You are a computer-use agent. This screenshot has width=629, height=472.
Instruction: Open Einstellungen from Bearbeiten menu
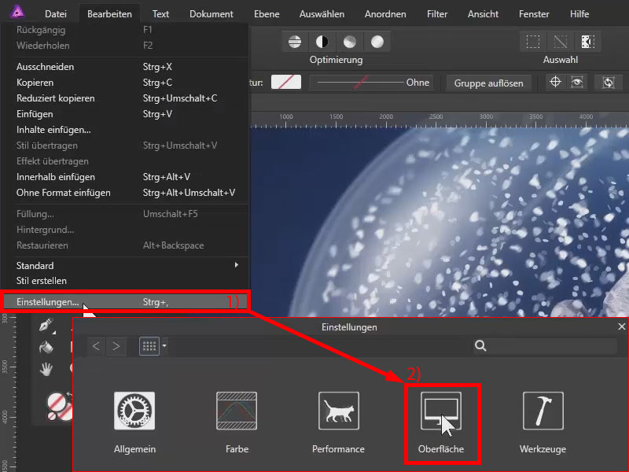pyautogui.click(x=124, y=302)
